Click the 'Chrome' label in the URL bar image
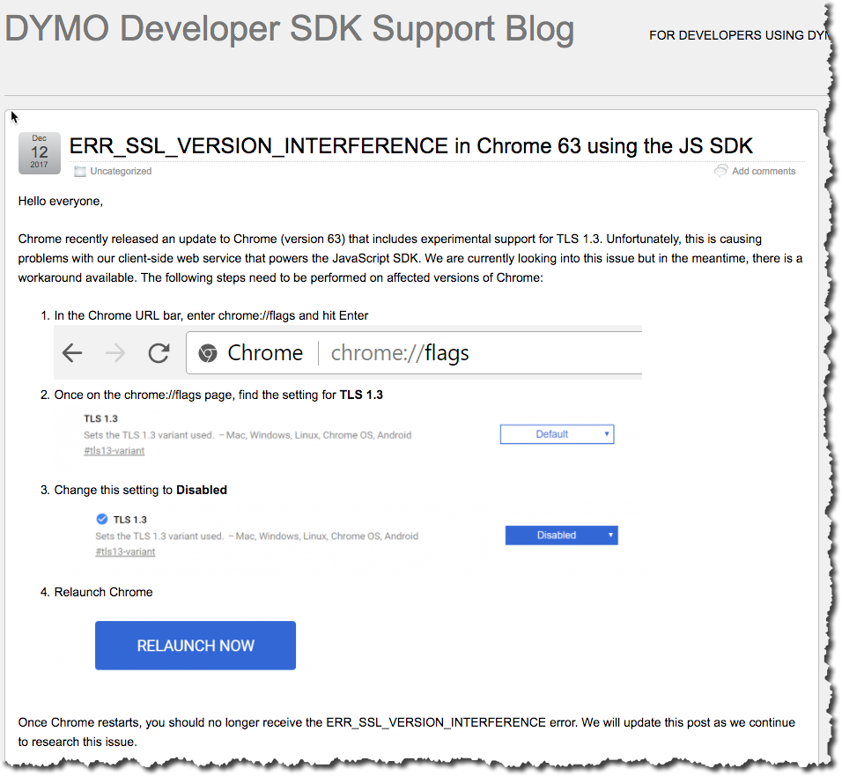 click(x=265, y=353)
